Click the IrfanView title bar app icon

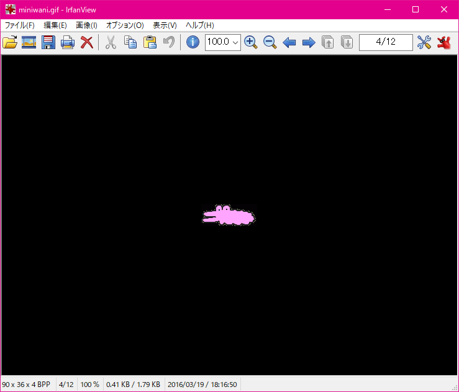tap(10, 9)
